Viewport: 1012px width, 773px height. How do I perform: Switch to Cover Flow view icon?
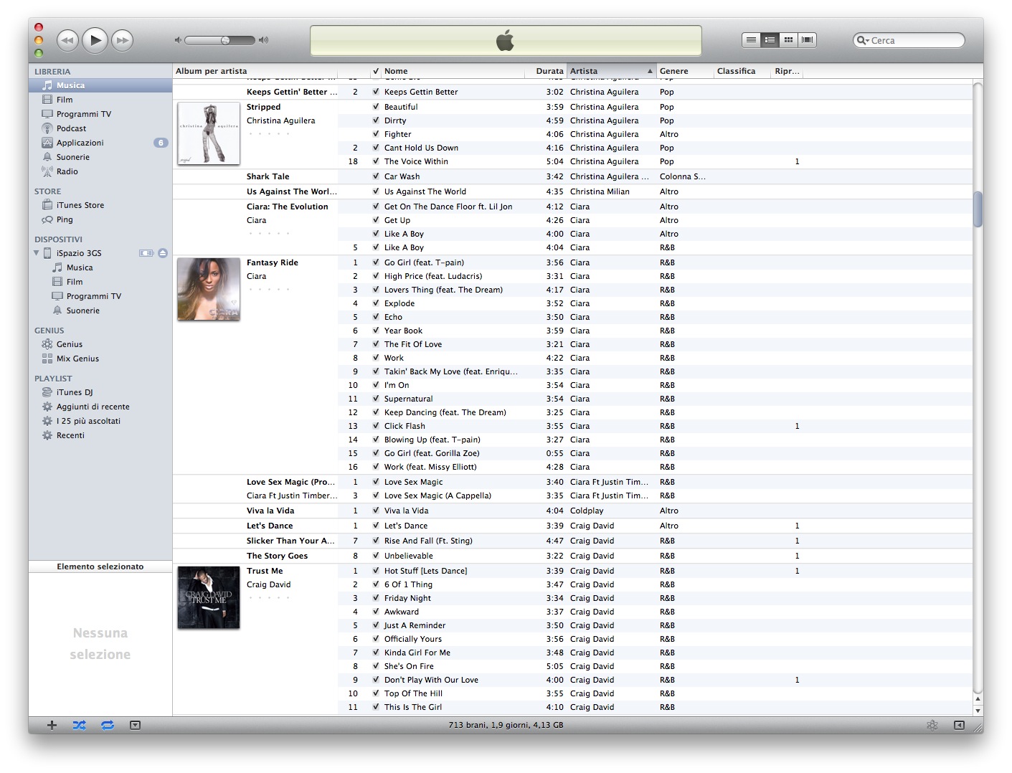807,40
